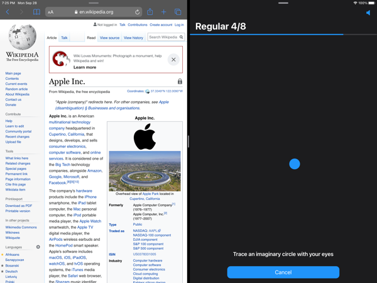Open the Cite this page link

click(16, 184)
